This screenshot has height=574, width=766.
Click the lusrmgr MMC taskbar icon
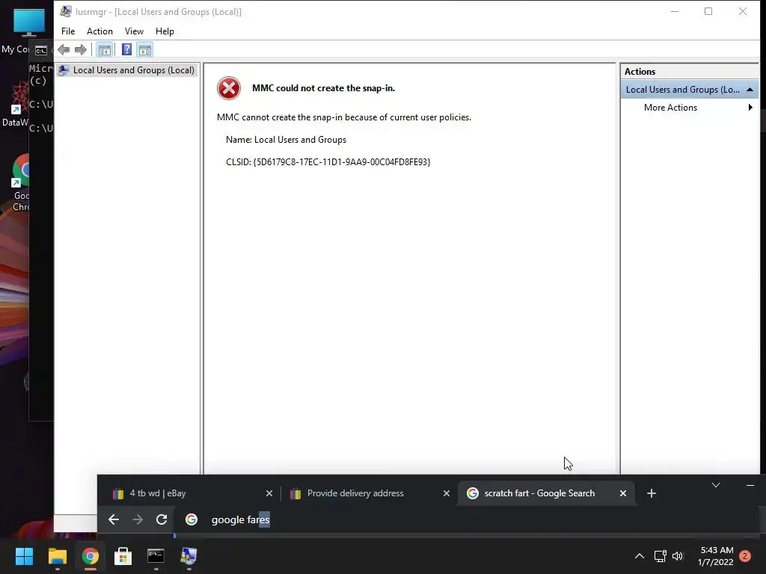click(x=189, y=556)
